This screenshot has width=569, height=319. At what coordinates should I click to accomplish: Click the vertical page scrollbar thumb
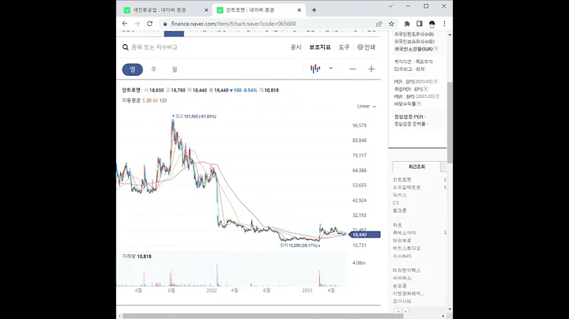[x=450, y=122]
